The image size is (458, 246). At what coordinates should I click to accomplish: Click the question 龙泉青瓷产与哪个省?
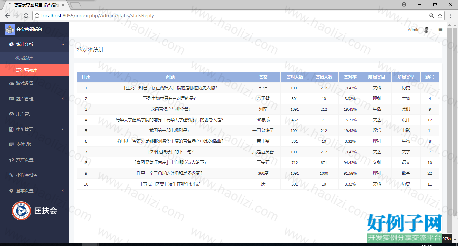170,109
